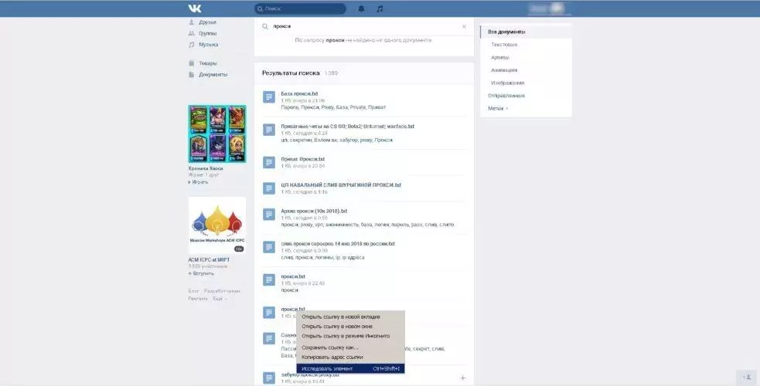
Task: Clear the document search with X
Action: (464, 26)
